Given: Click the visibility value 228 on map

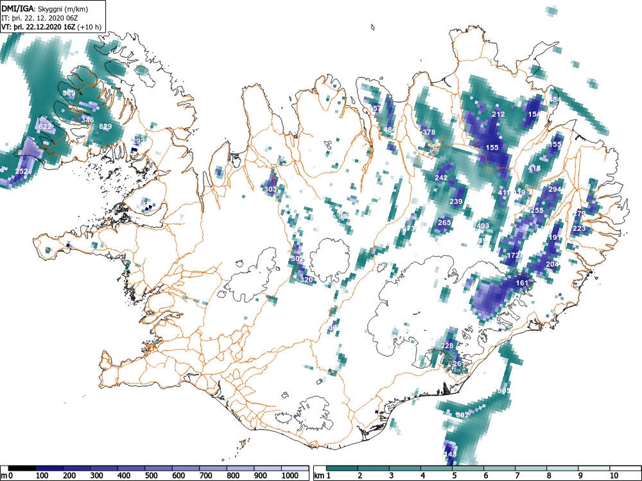Looking at the screenshot, I should [x=447, y=346].
